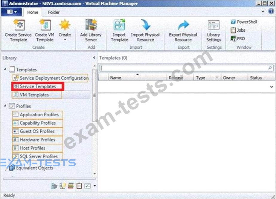Click the Library tree vertical scrollbar thumb

[x=94, y=95]
